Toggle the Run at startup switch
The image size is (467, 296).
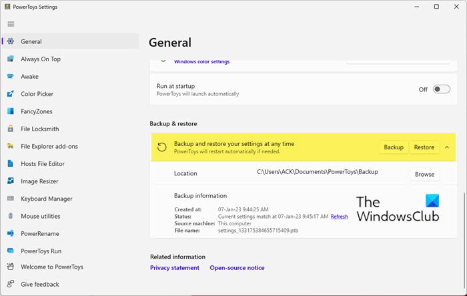[441, 89]
